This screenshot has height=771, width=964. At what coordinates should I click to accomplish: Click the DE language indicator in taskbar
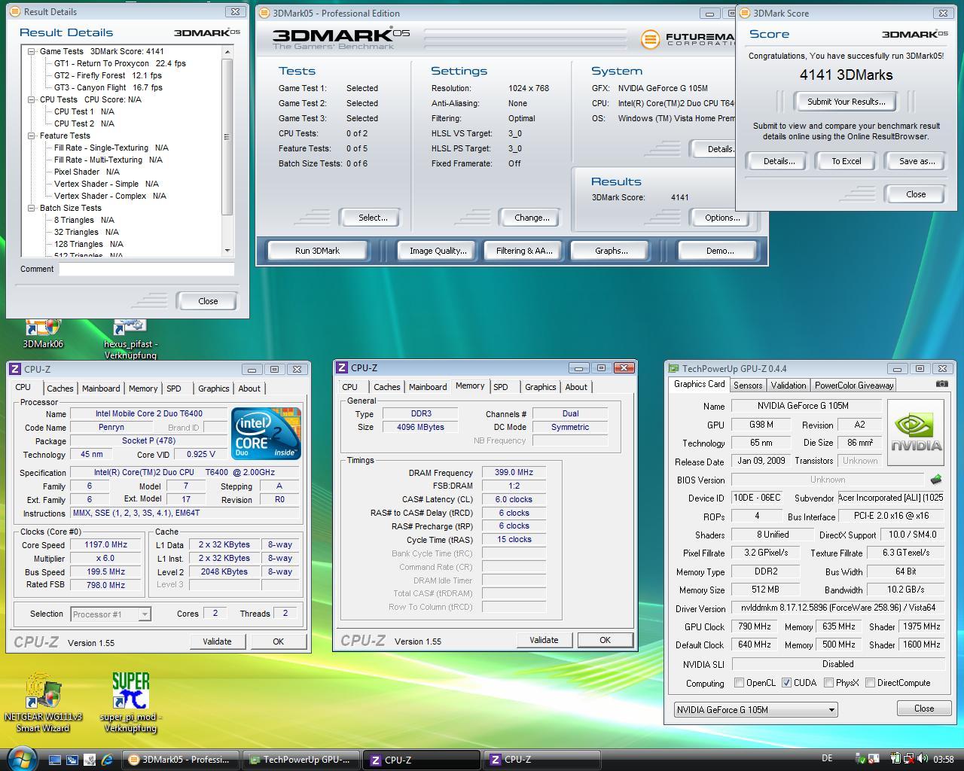pyautogui.click(x=827, y=758)
